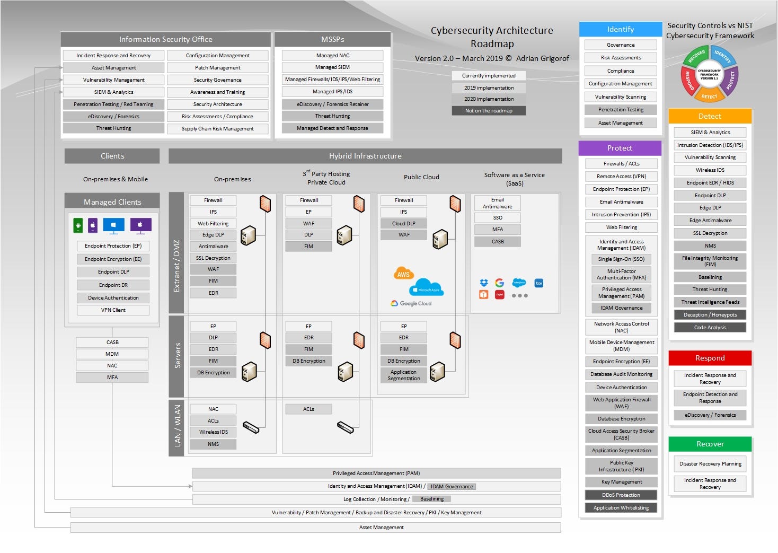Click 'Wireless IDS' in On-premises LAN/WLAN
This screenshot has height=553, width=778.
[x=213, y=432]
